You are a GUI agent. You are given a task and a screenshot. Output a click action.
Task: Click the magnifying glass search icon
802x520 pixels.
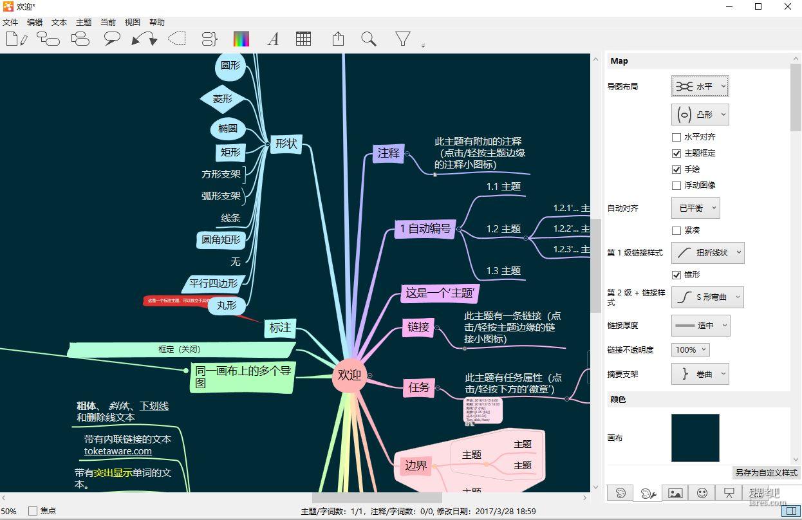pos(369,39)
